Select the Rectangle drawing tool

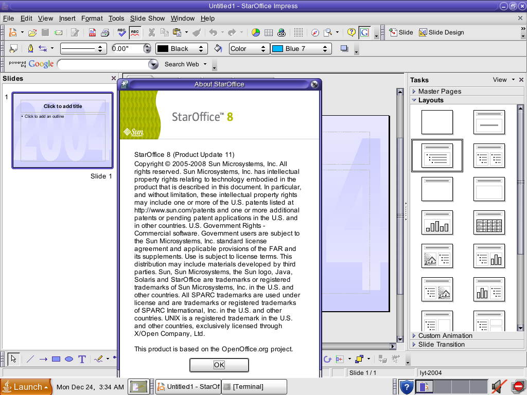coord(56,359)
